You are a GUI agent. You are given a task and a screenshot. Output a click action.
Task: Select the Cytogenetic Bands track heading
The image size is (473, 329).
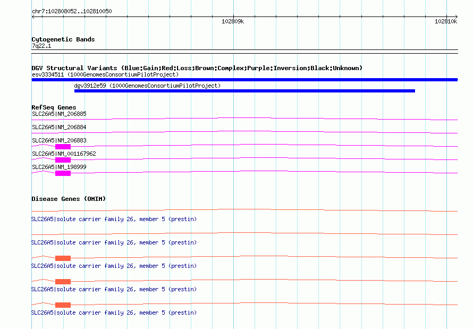(x=63, y=39)
